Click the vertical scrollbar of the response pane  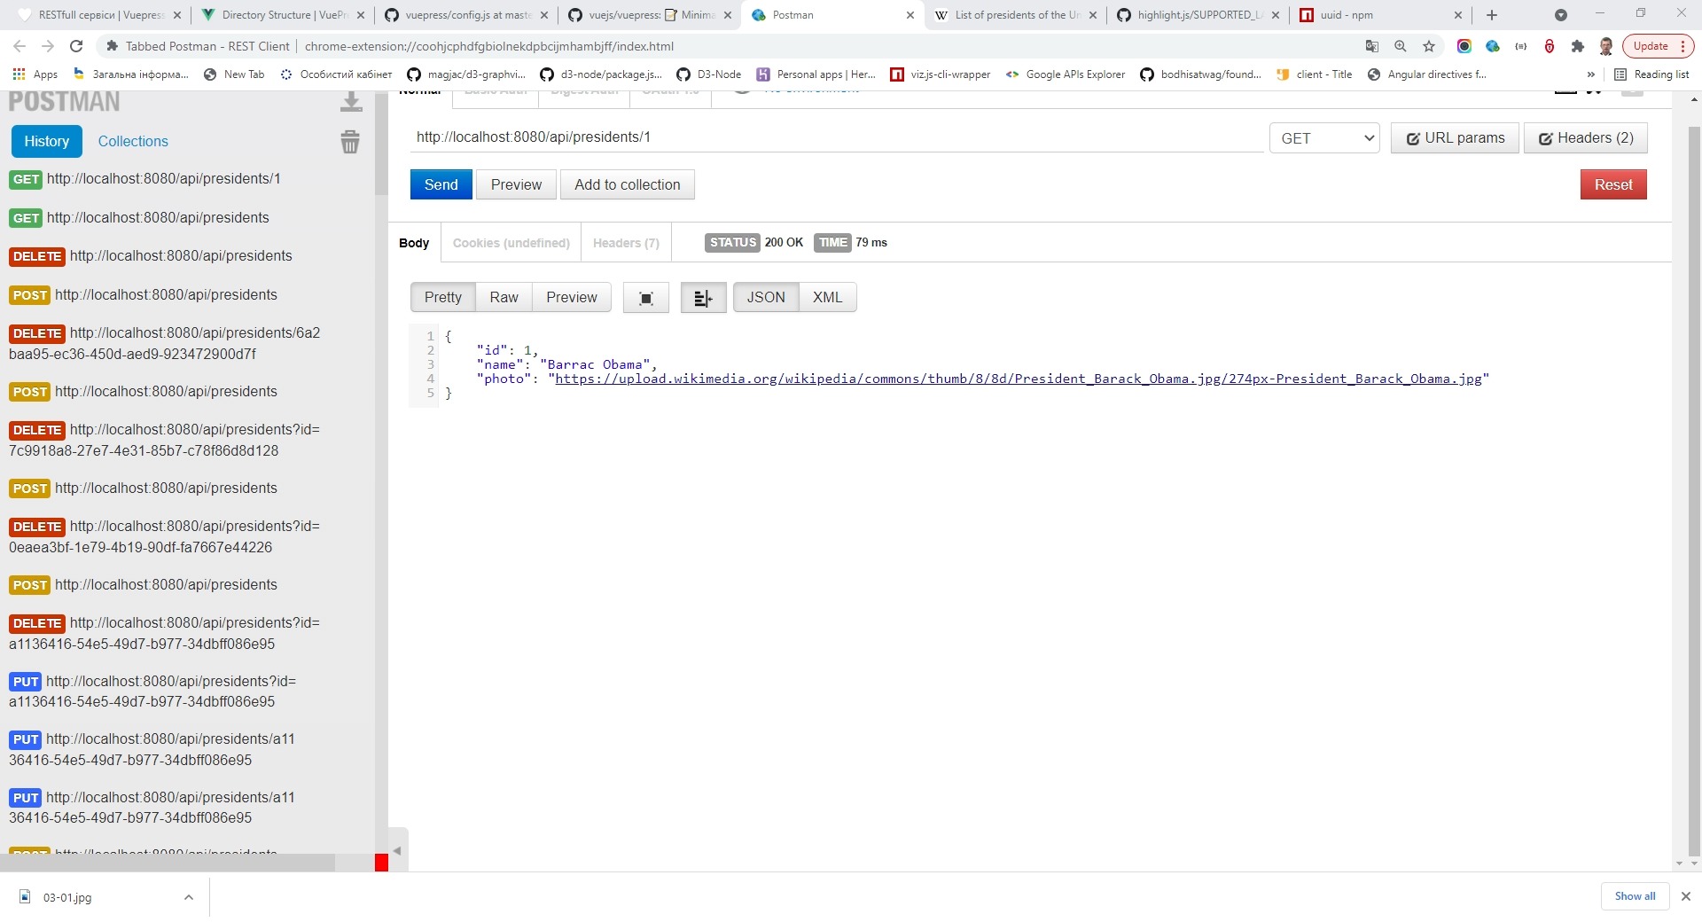[x=1694, y=488]
